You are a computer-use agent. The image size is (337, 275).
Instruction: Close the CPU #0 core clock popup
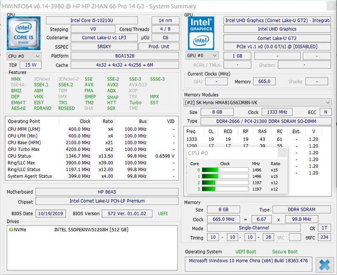pos(282,153)
